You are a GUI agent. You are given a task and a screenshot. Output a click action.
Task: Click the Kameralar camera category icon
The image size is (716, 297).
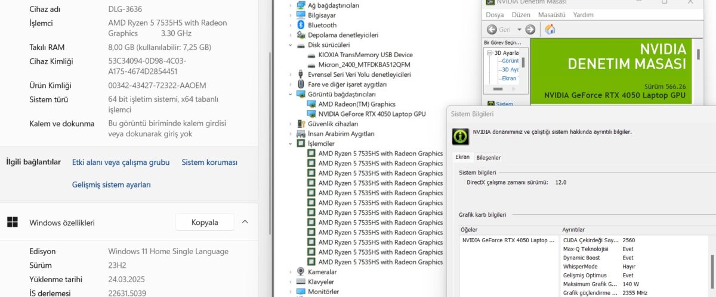[301, 272]
